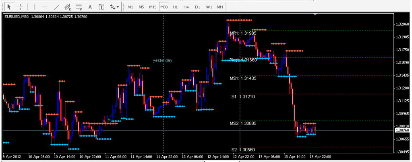Switch chart to H1 timeframe
The height and width of the screenshot is (162, 412).
[175, 7]
